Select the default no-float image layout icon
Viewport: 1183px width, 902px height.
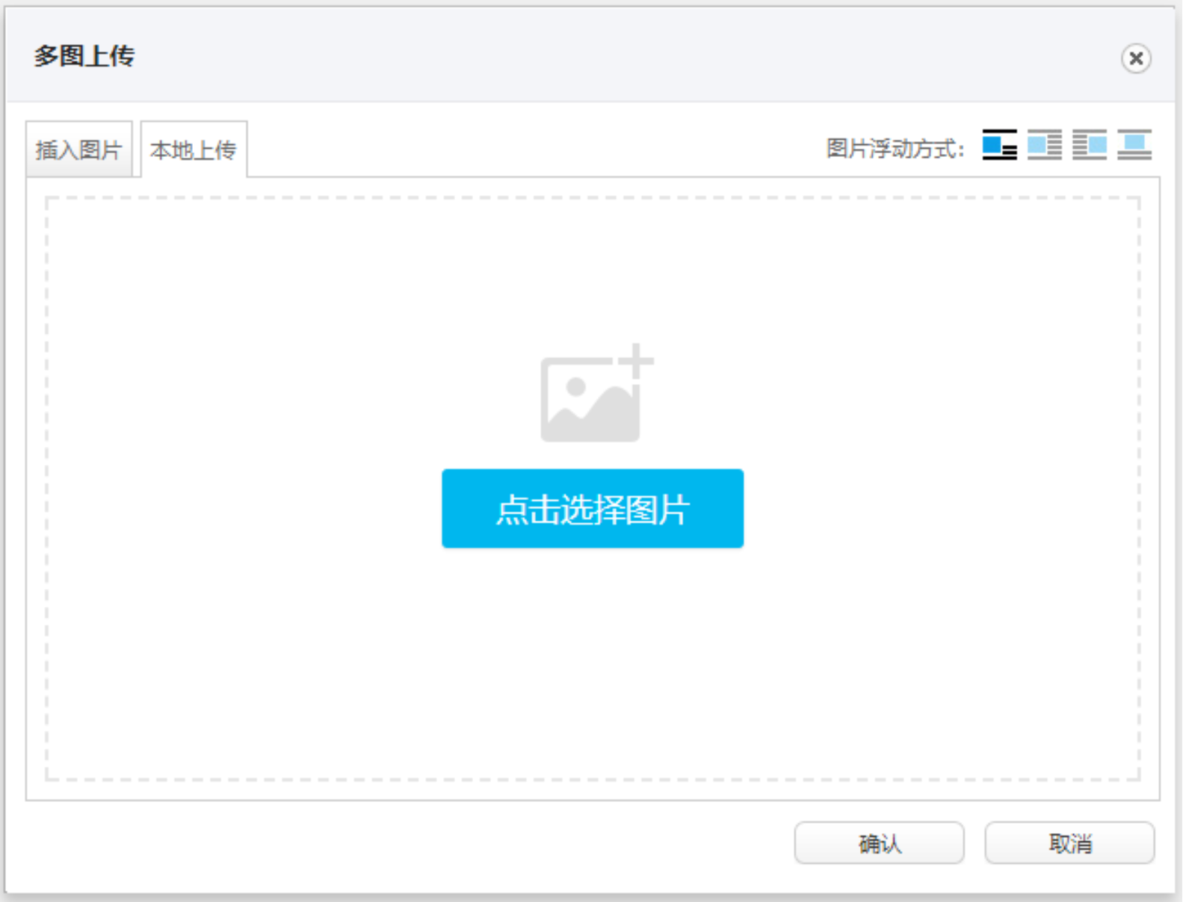point(999,145)
